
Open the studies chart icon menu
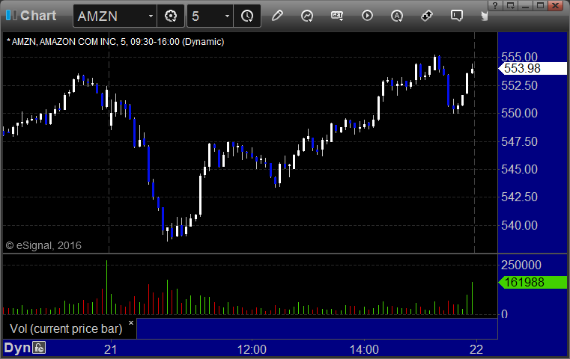coord(307,16)
